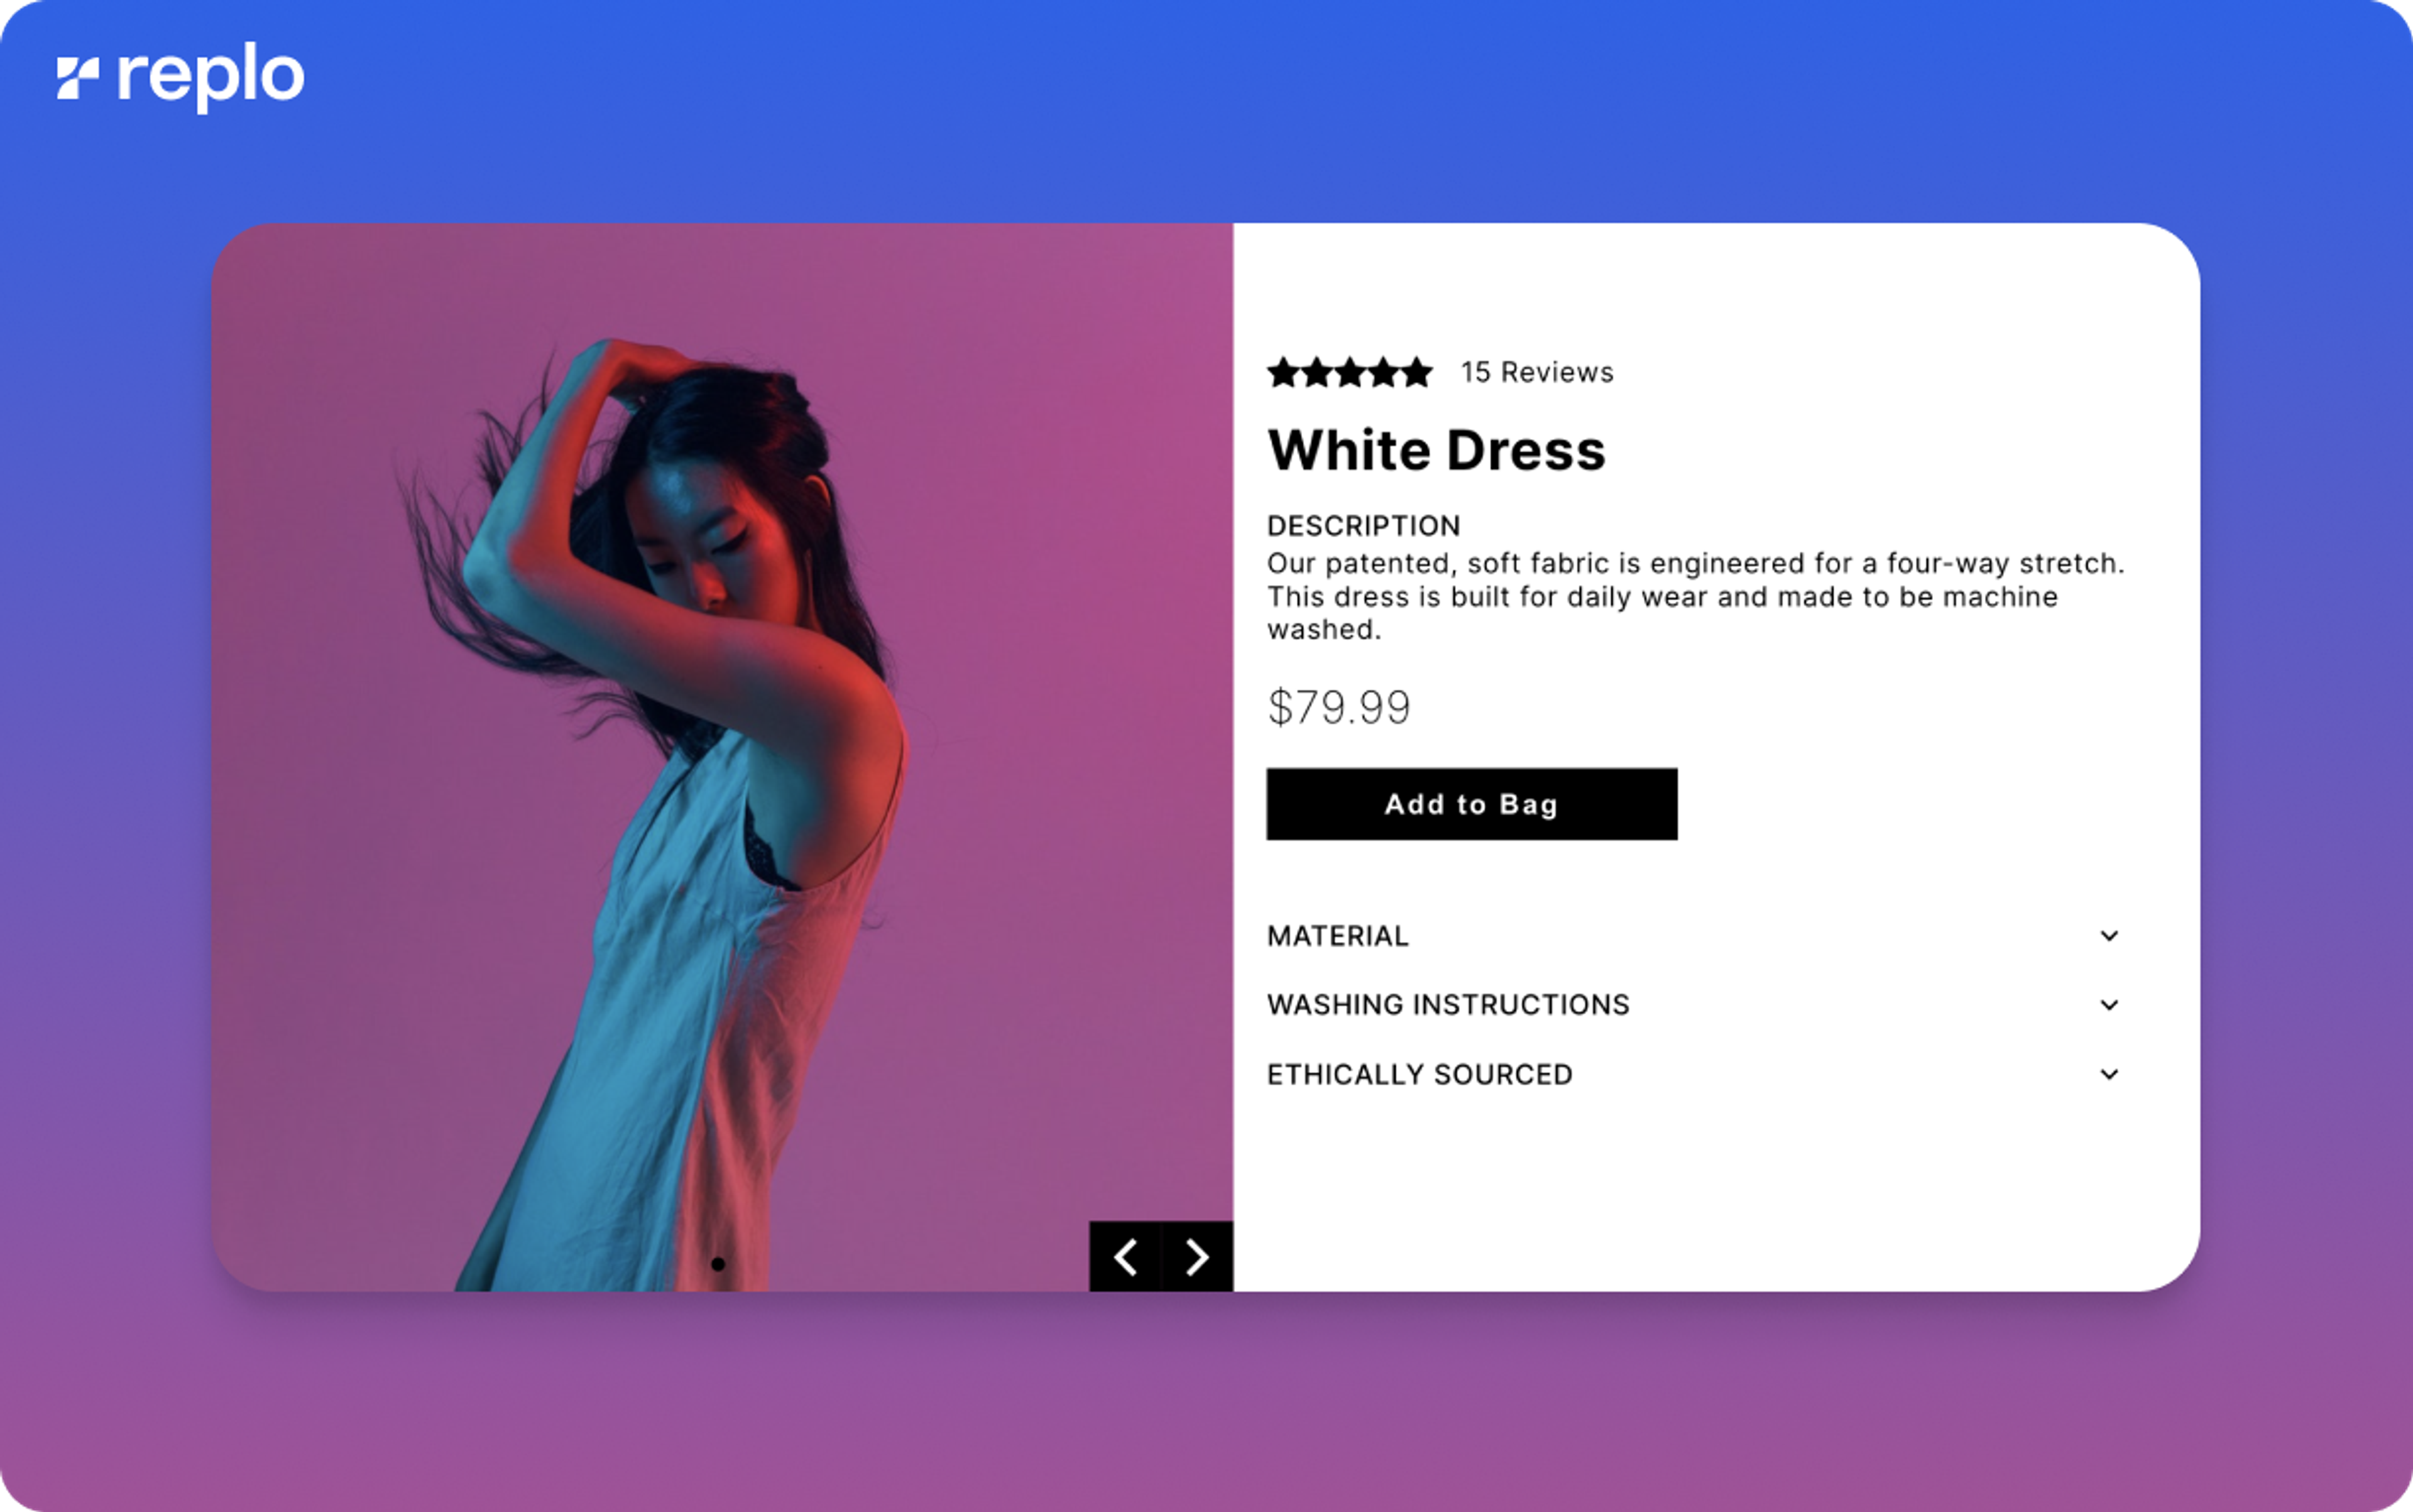The width and height of the screenshot is (2413, 1512).
Task: Go to next product image arrow
Action: 1197,1257
